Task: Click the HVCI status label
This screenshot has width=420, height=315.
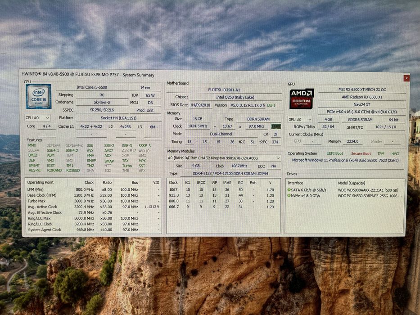Action: [x=395, y=153]
